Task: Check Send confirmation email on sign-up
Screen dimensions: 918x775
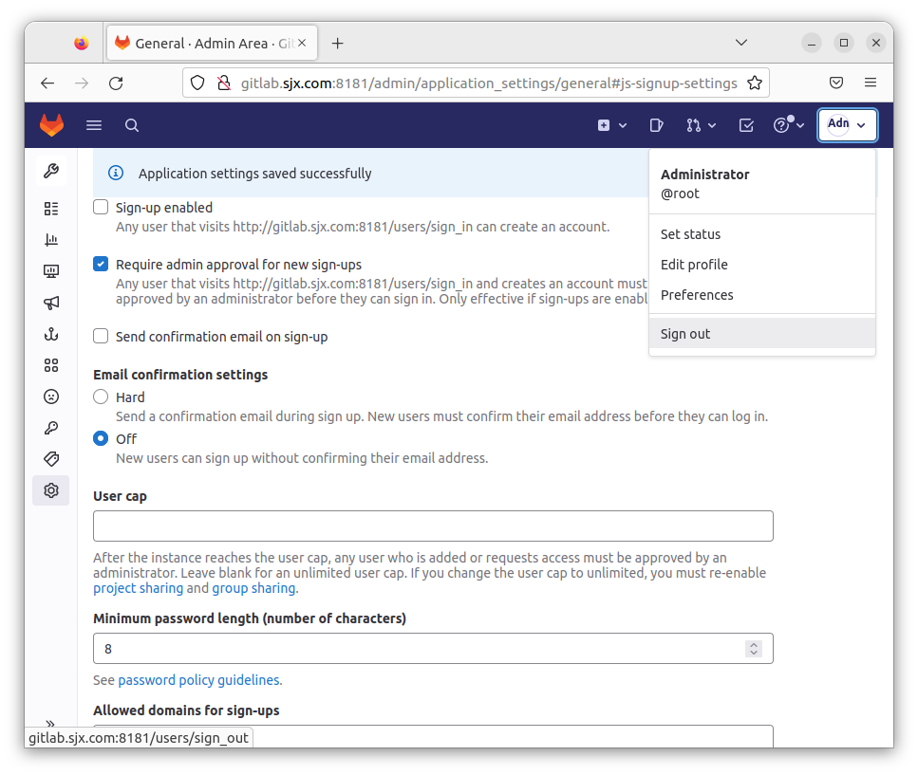Action: point(101,337)
